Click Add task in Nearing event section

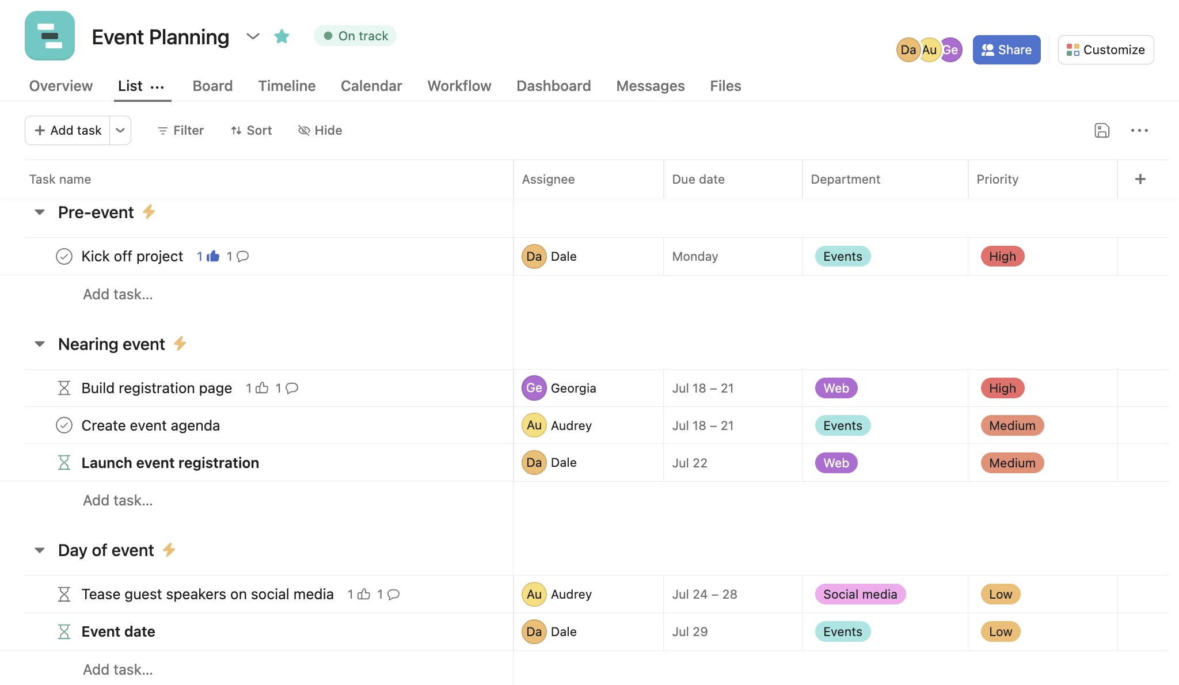pos(117,499)
